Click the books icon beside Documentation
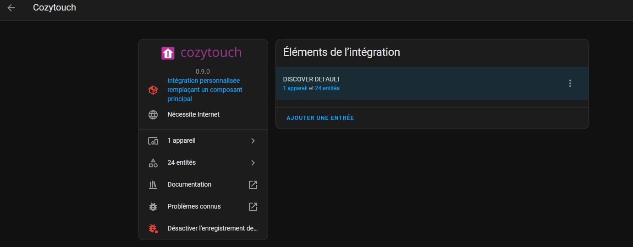633x247 pixels. [x=153, y=185]
